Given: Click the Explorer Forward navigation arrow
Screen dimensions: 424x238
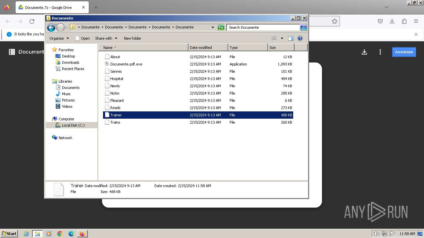Looking at the screenshot, I should pos(60,27).
